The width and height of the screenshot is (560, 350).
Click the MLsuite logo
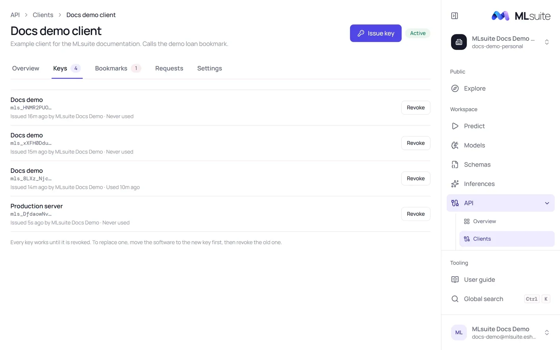click(521, 16)
